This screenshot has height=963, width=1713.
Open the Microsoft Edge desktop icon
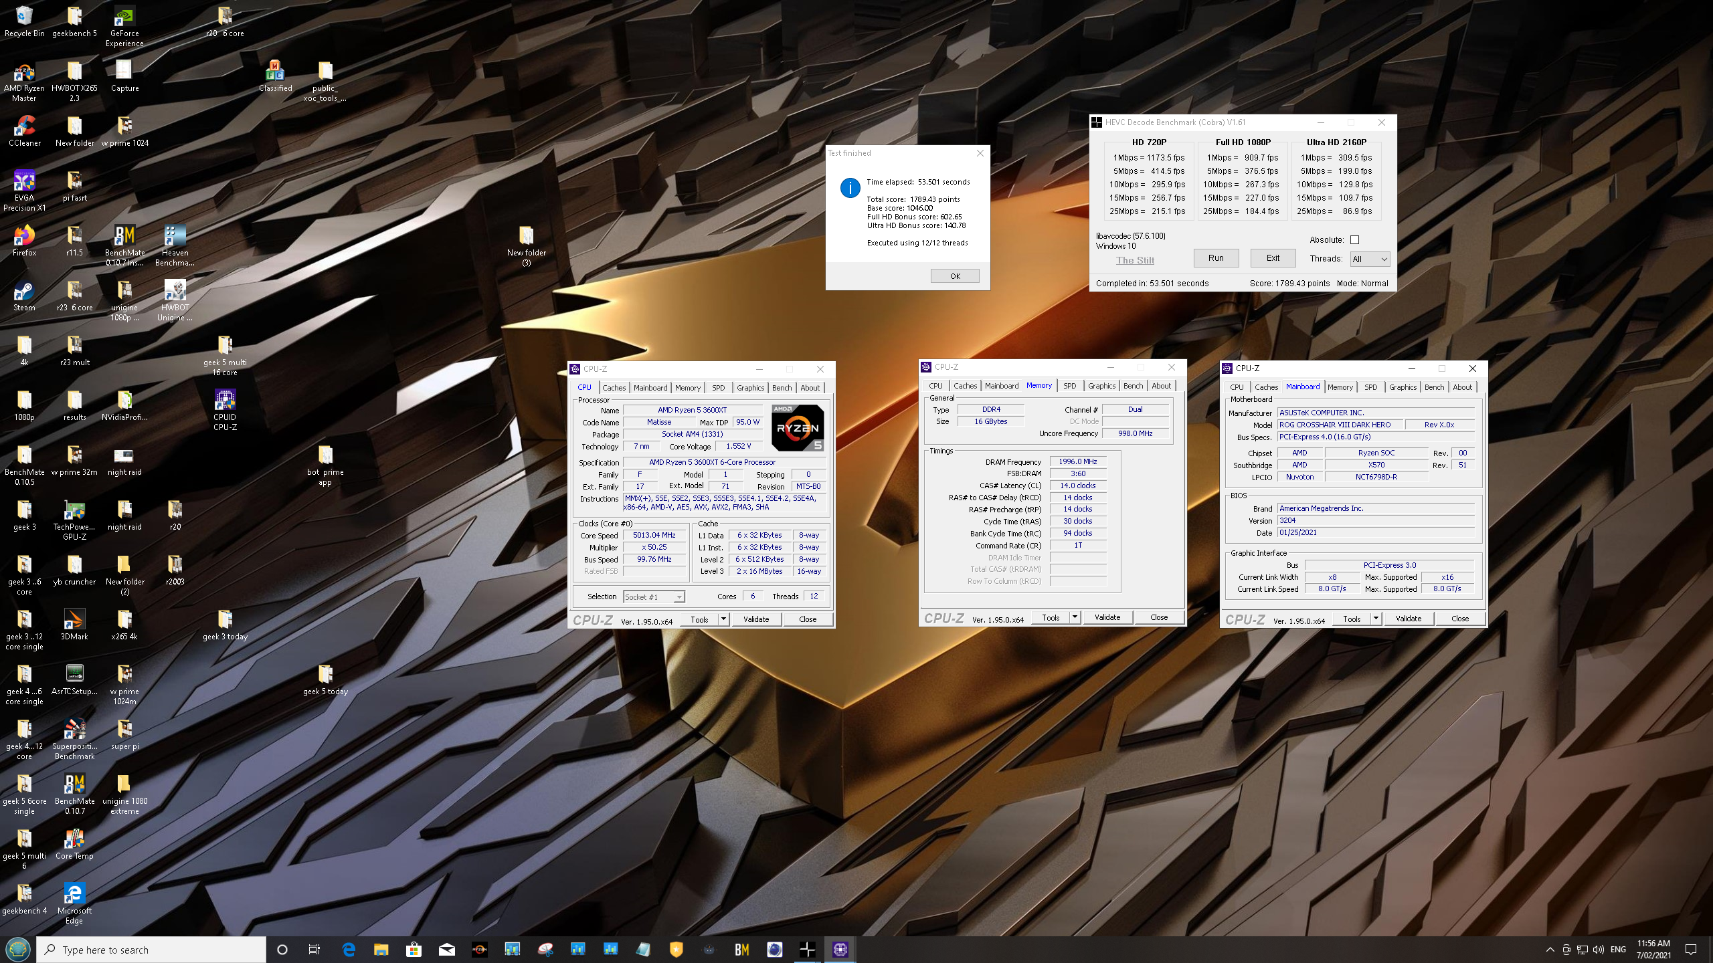click(74, 904)
